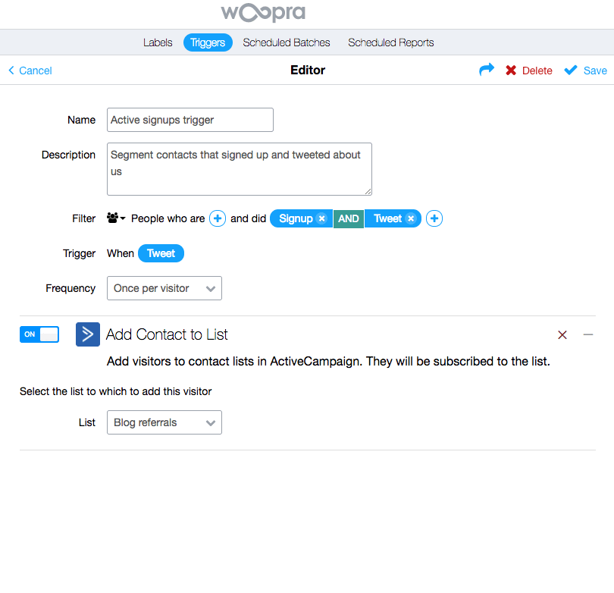
Task: Edit the trigger Name field
Action: [190, 120]
